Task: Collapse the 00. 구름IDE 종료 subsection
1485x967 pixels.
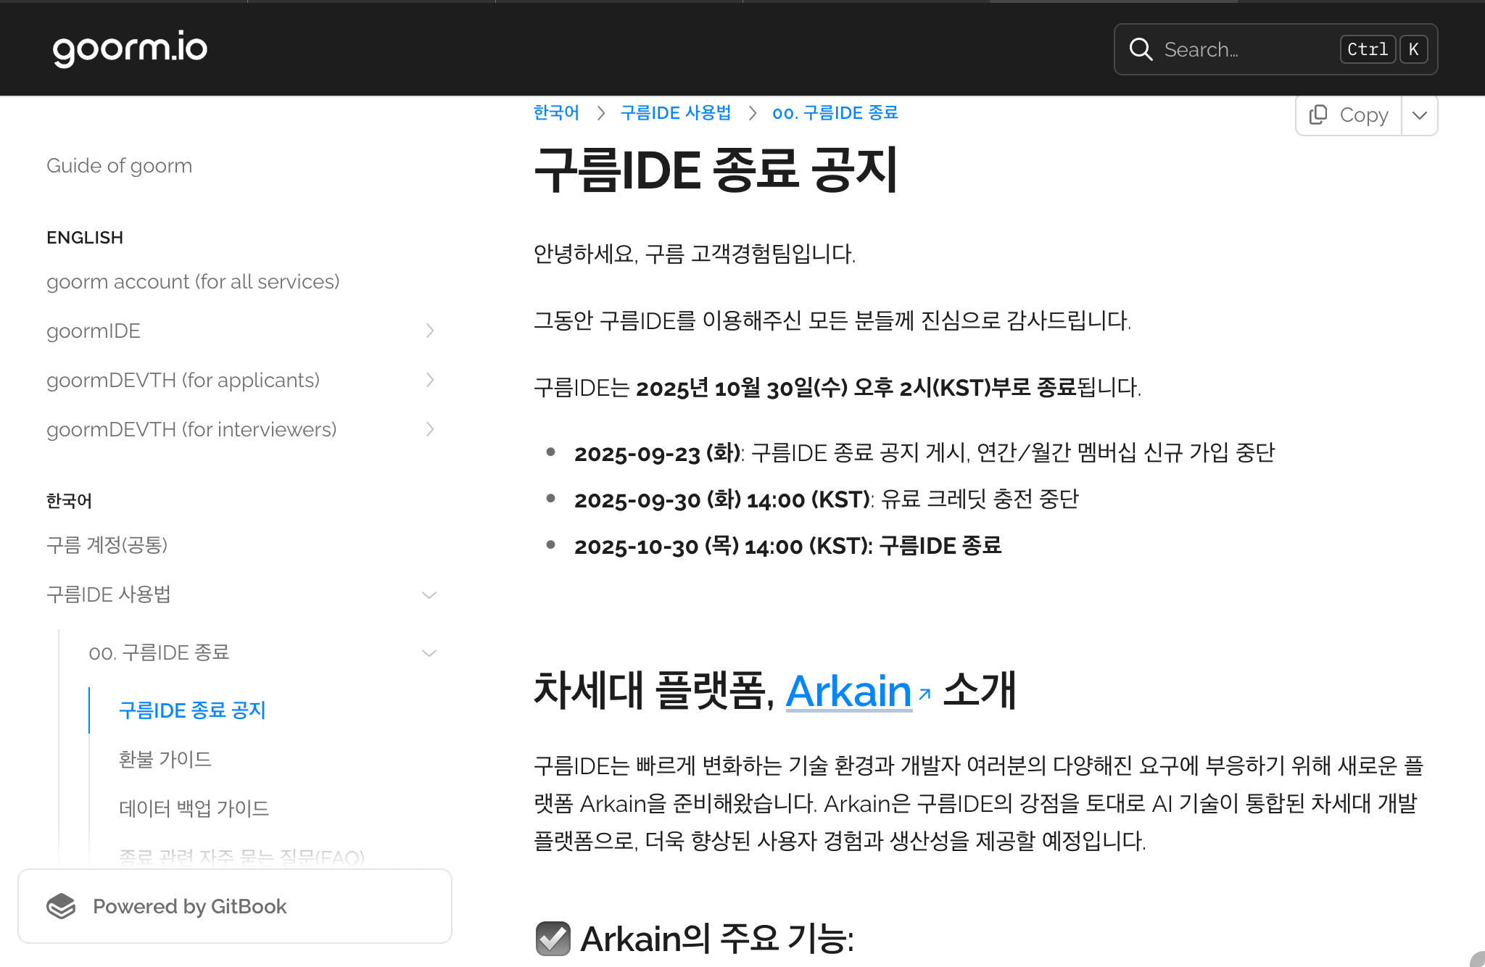Action: [429, 653]
